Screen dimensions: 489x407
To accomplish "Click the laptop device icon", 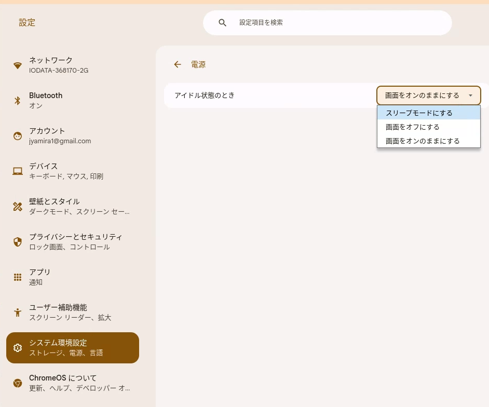I will coord(18,171).
